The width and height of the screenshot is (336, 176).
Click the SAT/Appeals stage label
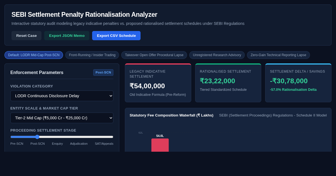[104, 144]
